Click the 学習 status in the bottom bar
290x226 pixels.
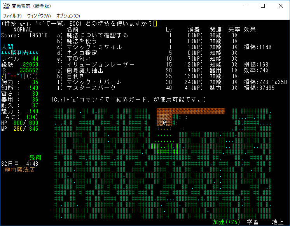pyautogui.click(x=252, y=222)
